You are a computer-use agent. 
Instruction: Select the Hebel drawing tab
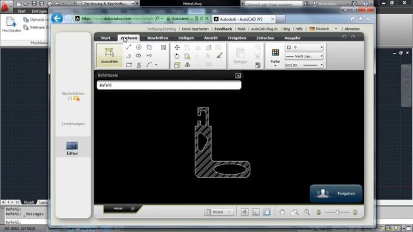[118, 208]
